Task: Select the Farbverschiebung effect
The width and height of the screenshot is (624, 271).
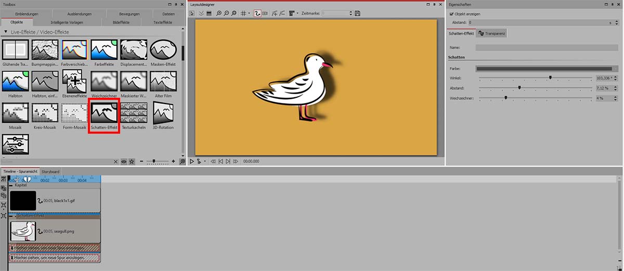Action: 74,50
